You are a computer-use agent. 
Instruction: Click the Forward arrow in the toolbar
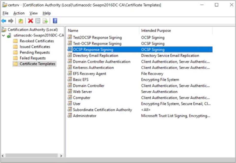(x=11, y=21)
